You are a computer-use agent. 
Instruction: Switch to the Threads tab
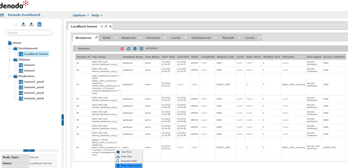coord(228,38)
